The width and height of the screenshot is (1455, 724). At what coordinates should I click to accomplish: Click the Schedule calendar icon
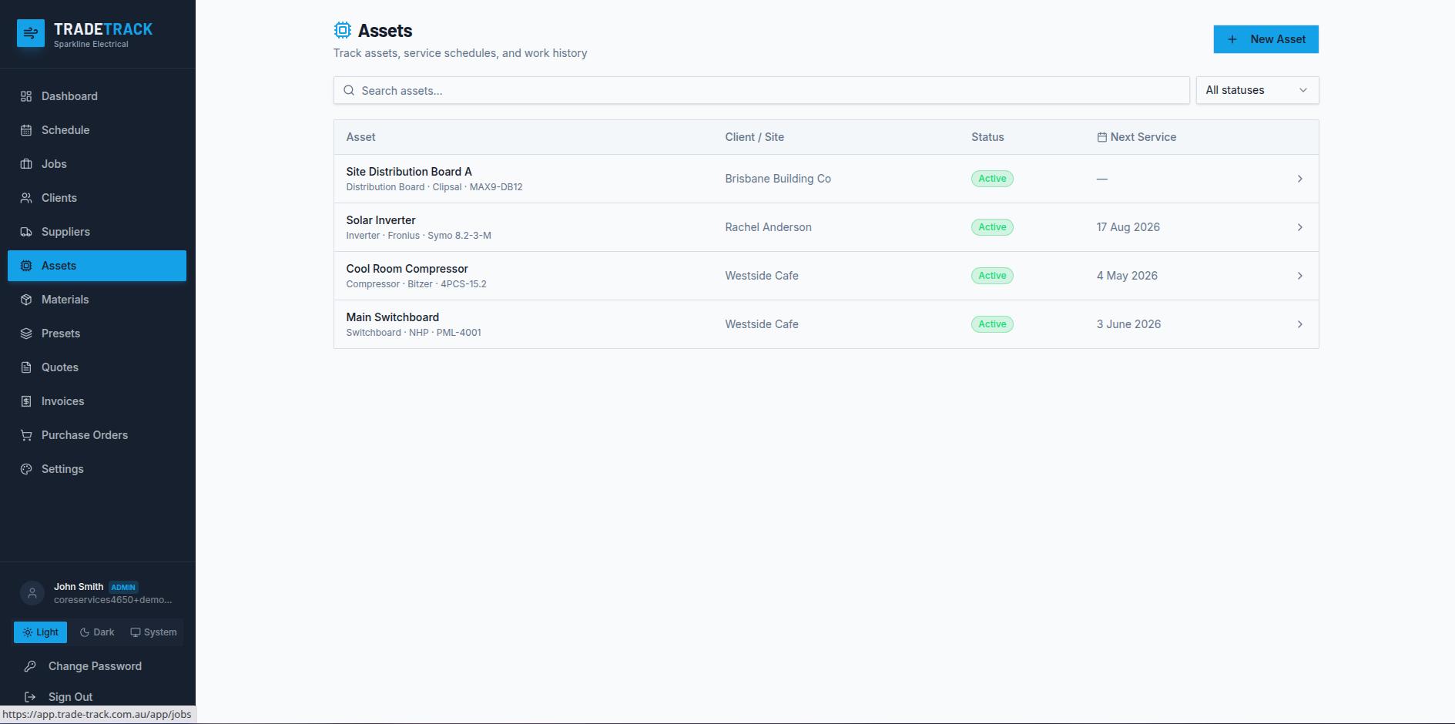[26, 130]
